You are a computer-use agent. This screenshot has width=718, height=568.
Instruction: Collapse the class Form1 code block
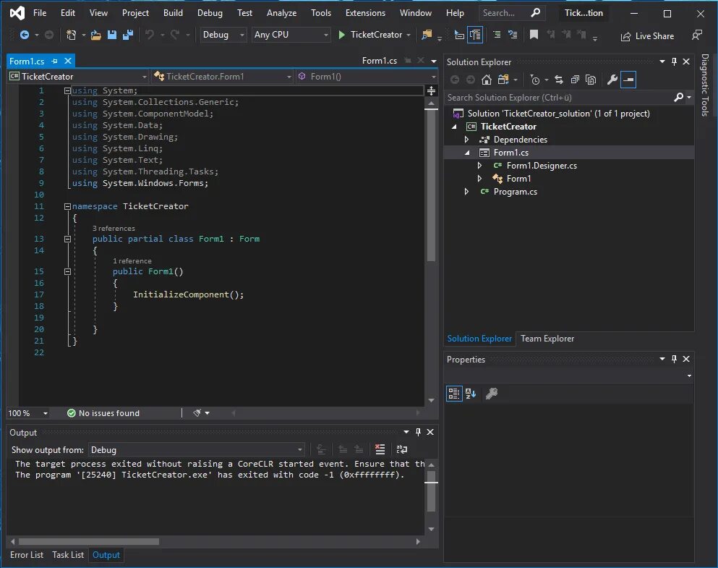[x=67, y=239]
